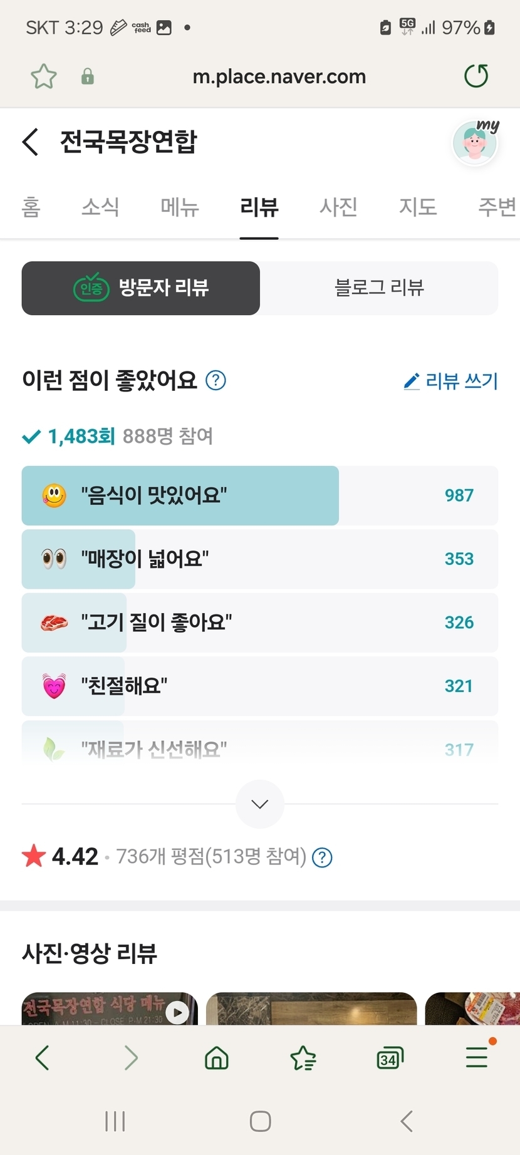Tap the help icon beside 이런 점이 좋았어요
Viewport: 520px width, 1155px height.
(216, 380)
